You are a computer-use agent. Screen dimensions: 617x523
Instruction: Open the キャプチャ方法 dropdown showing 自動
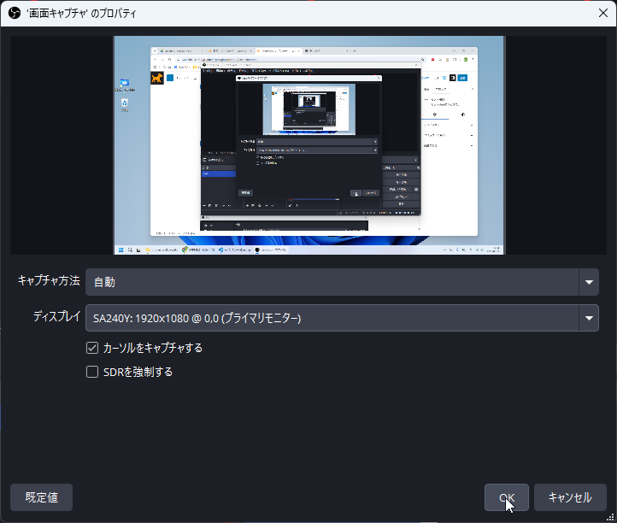click(332, 281)
